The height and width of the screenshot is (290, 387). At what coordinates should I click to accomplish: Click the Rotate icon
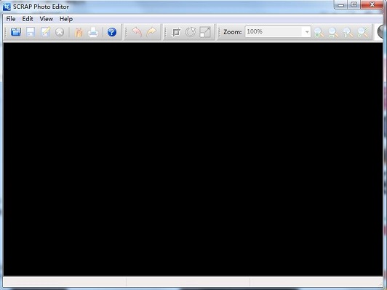pyautogui.click(x=191, y=32)
